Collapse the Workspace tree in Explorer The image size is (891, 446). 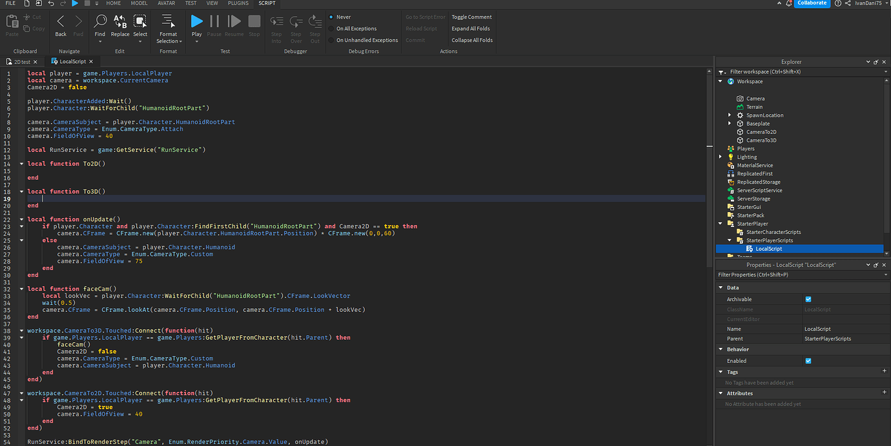(721, 81)
